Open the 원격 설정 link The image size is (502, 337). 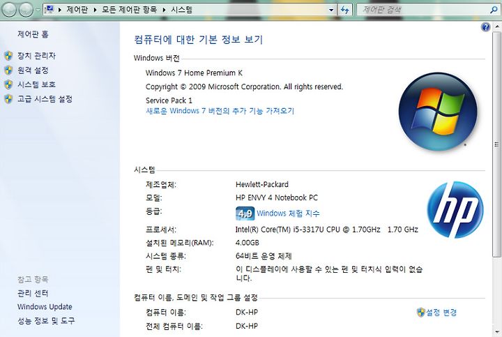[33, 70]
